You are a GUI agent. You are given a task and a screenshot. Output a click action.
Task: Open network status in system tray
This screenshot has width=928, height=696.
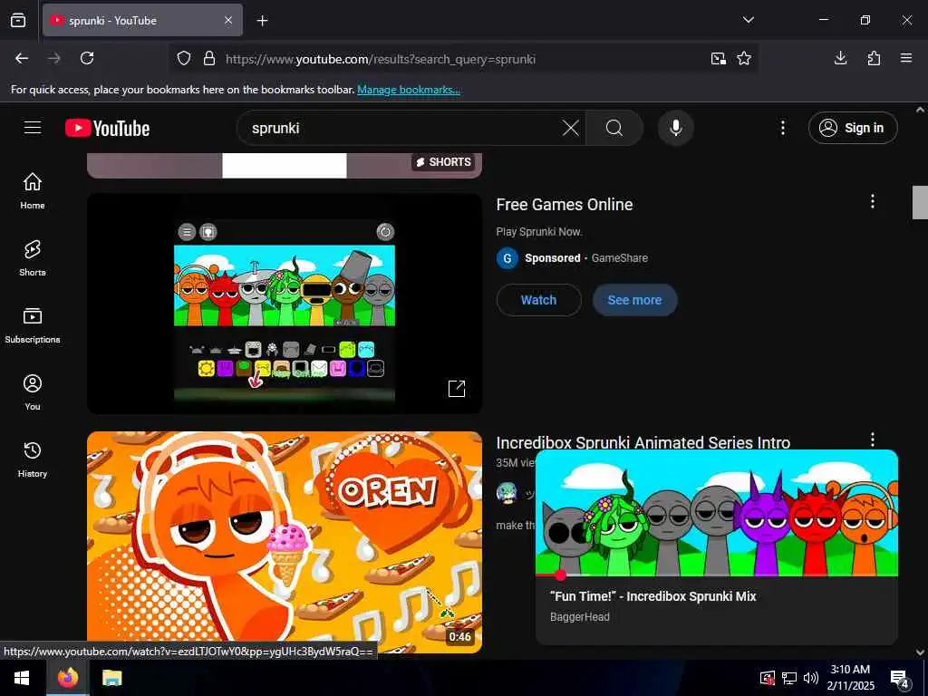click(x=789, y=678)
